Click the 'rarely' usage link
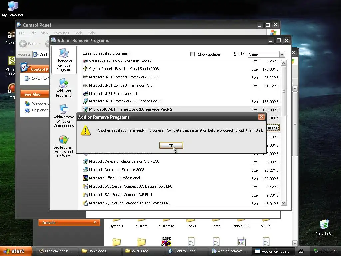The height and width of the screenshot is (256, 341). pyautogui.click(x=273, y=118)
